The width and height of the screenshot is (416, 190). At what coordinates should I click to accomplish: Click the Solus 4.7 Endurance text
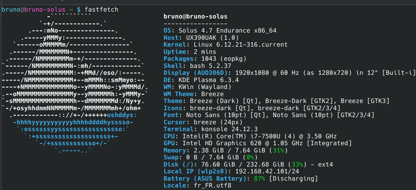click(x=227, y=31)
